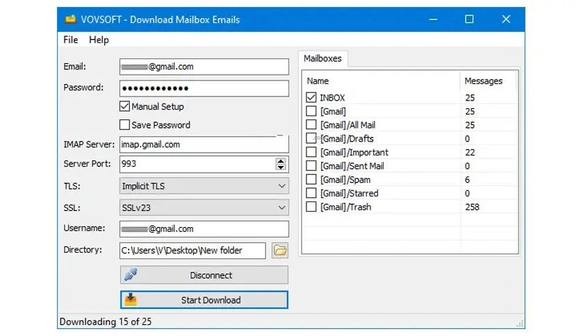Click the INBOX row name text
This screenshot has width=581, height=336.
(332, 98)
